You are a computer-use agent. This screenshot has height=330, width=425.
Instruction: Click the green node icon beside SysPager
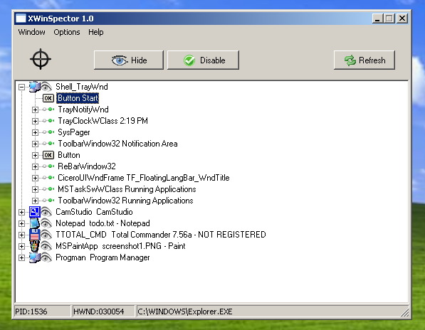point(48,132)
